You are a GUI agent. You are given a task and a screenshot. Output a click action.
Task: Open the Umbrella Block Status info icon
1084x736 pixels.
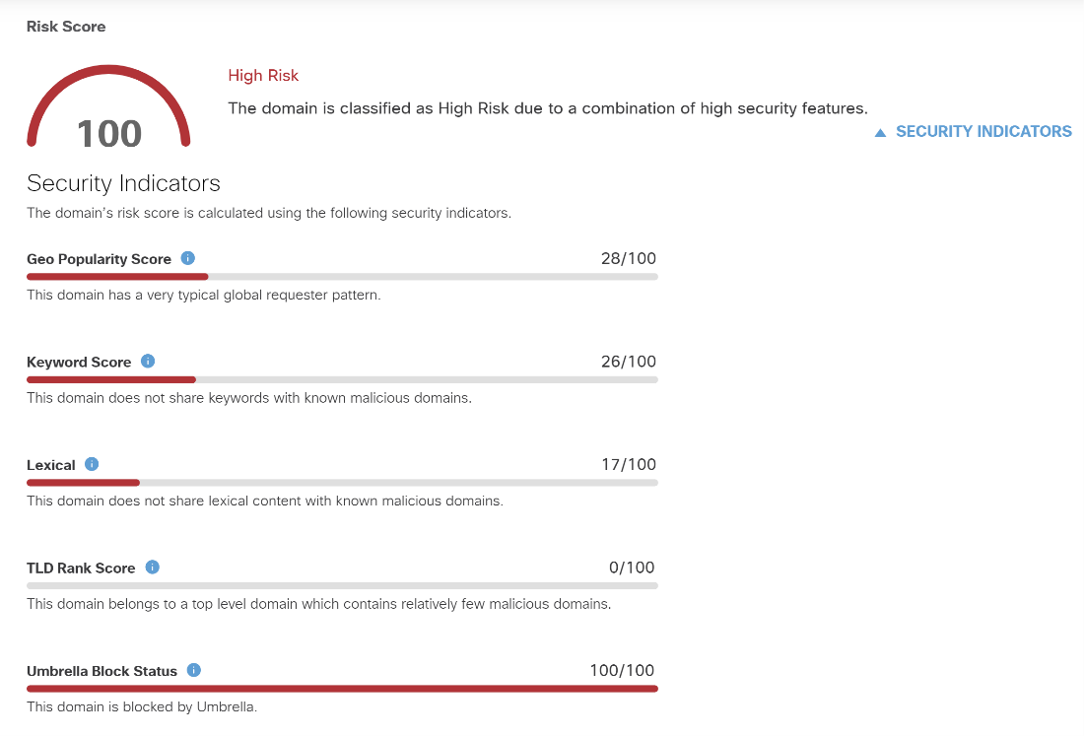tap(193, 670)
